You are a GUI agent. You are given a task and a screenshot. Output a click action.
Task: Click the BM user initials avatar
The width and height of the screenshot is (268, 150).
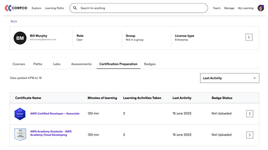[20, 38]
